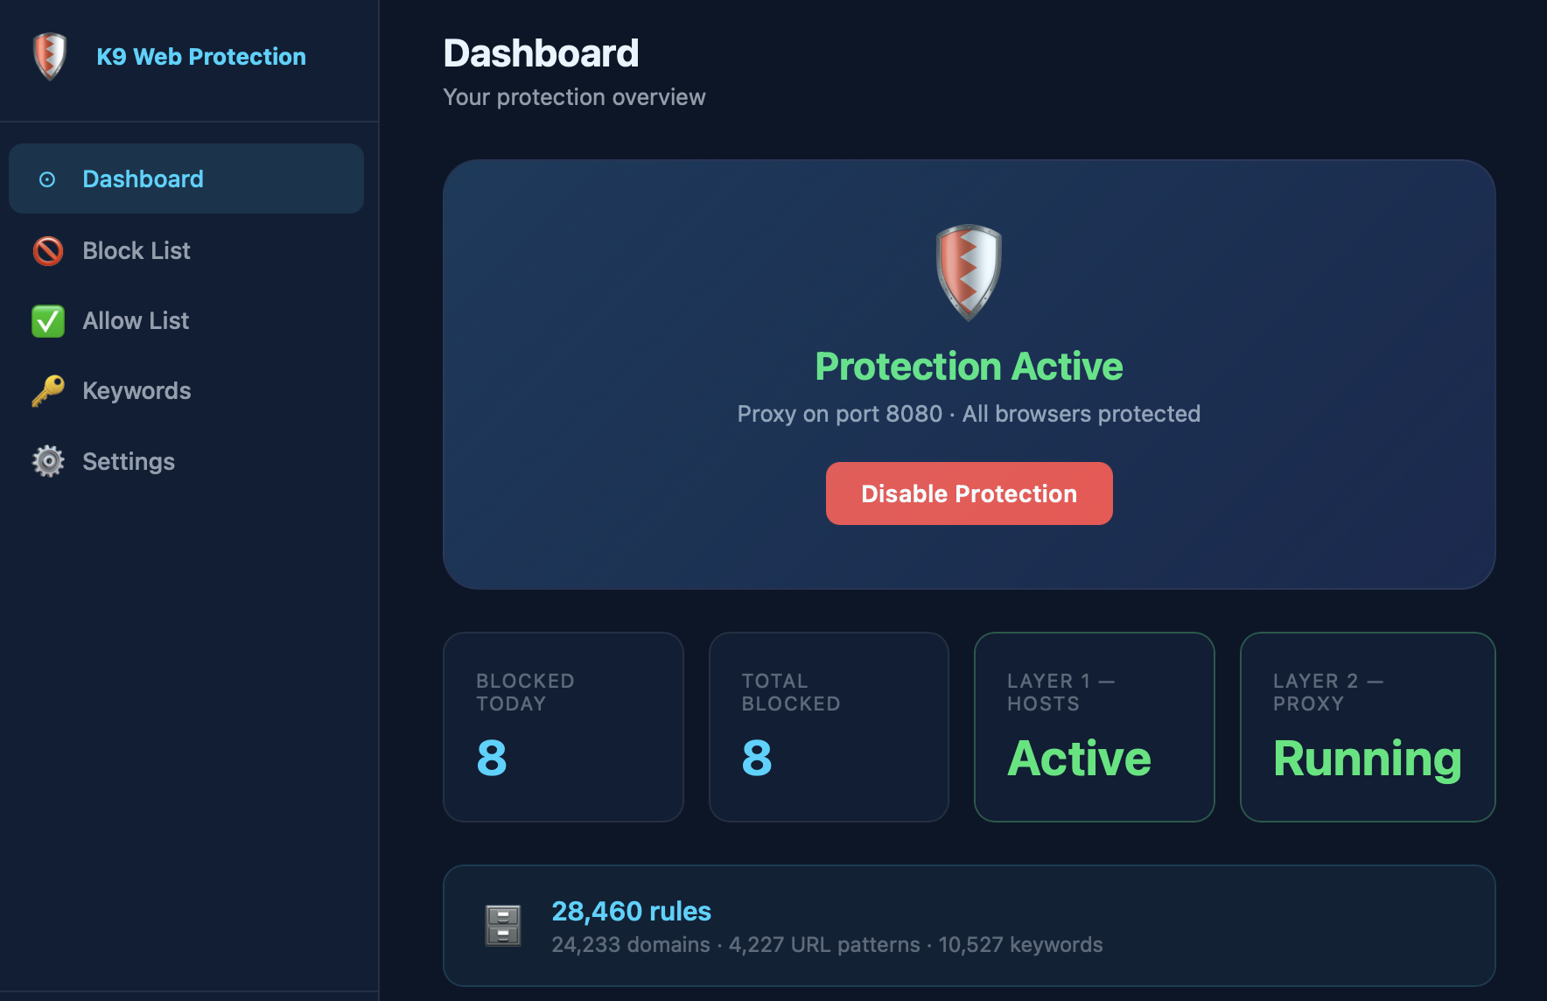Select the Total Blocked stat card

(829, 727)
